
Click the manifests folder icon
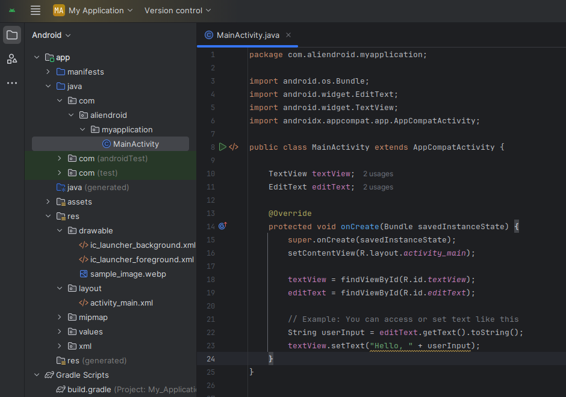point(61,72)
